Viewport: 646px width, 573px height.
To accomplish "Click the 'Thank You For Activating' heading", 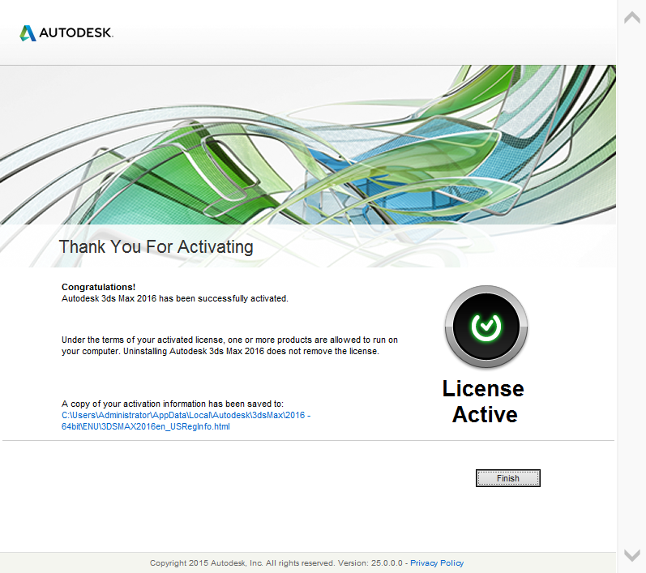I will pos(156,246).
